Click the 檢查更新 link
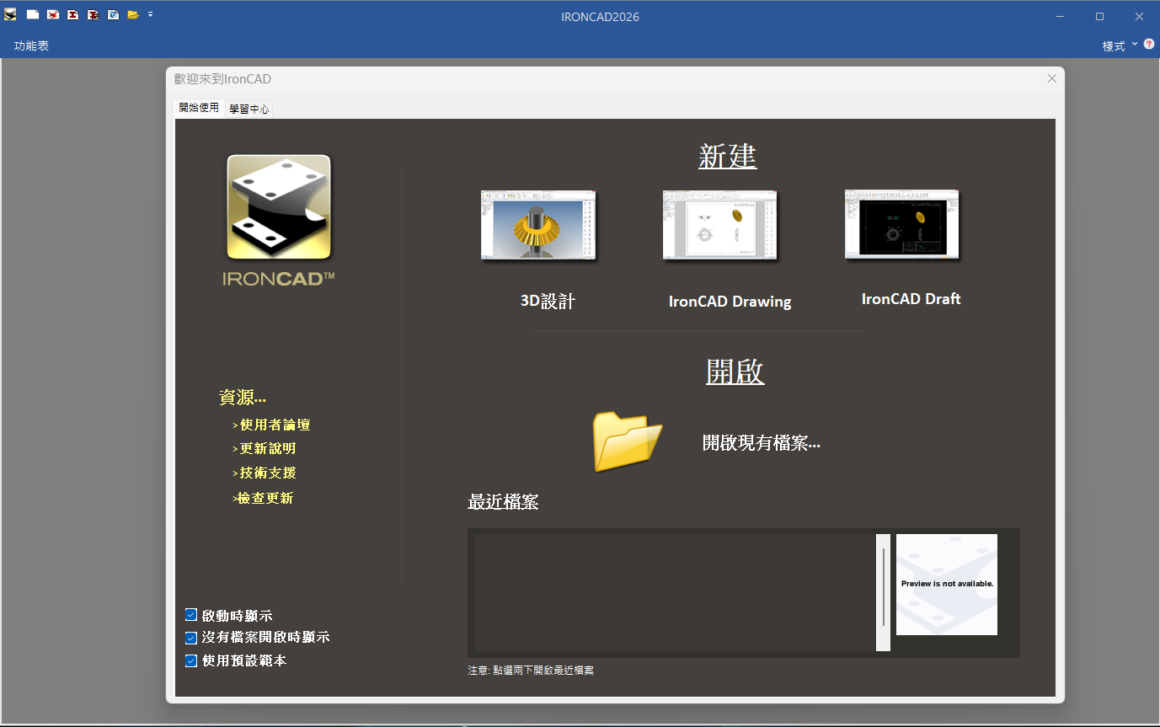The height and width of the screenshot is (727, 1160). [263, 498]
